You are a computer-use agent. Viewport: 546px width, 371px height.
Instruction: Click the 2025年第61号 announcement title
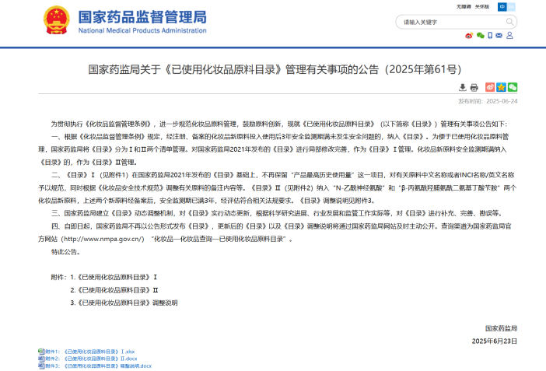point(275,70)
